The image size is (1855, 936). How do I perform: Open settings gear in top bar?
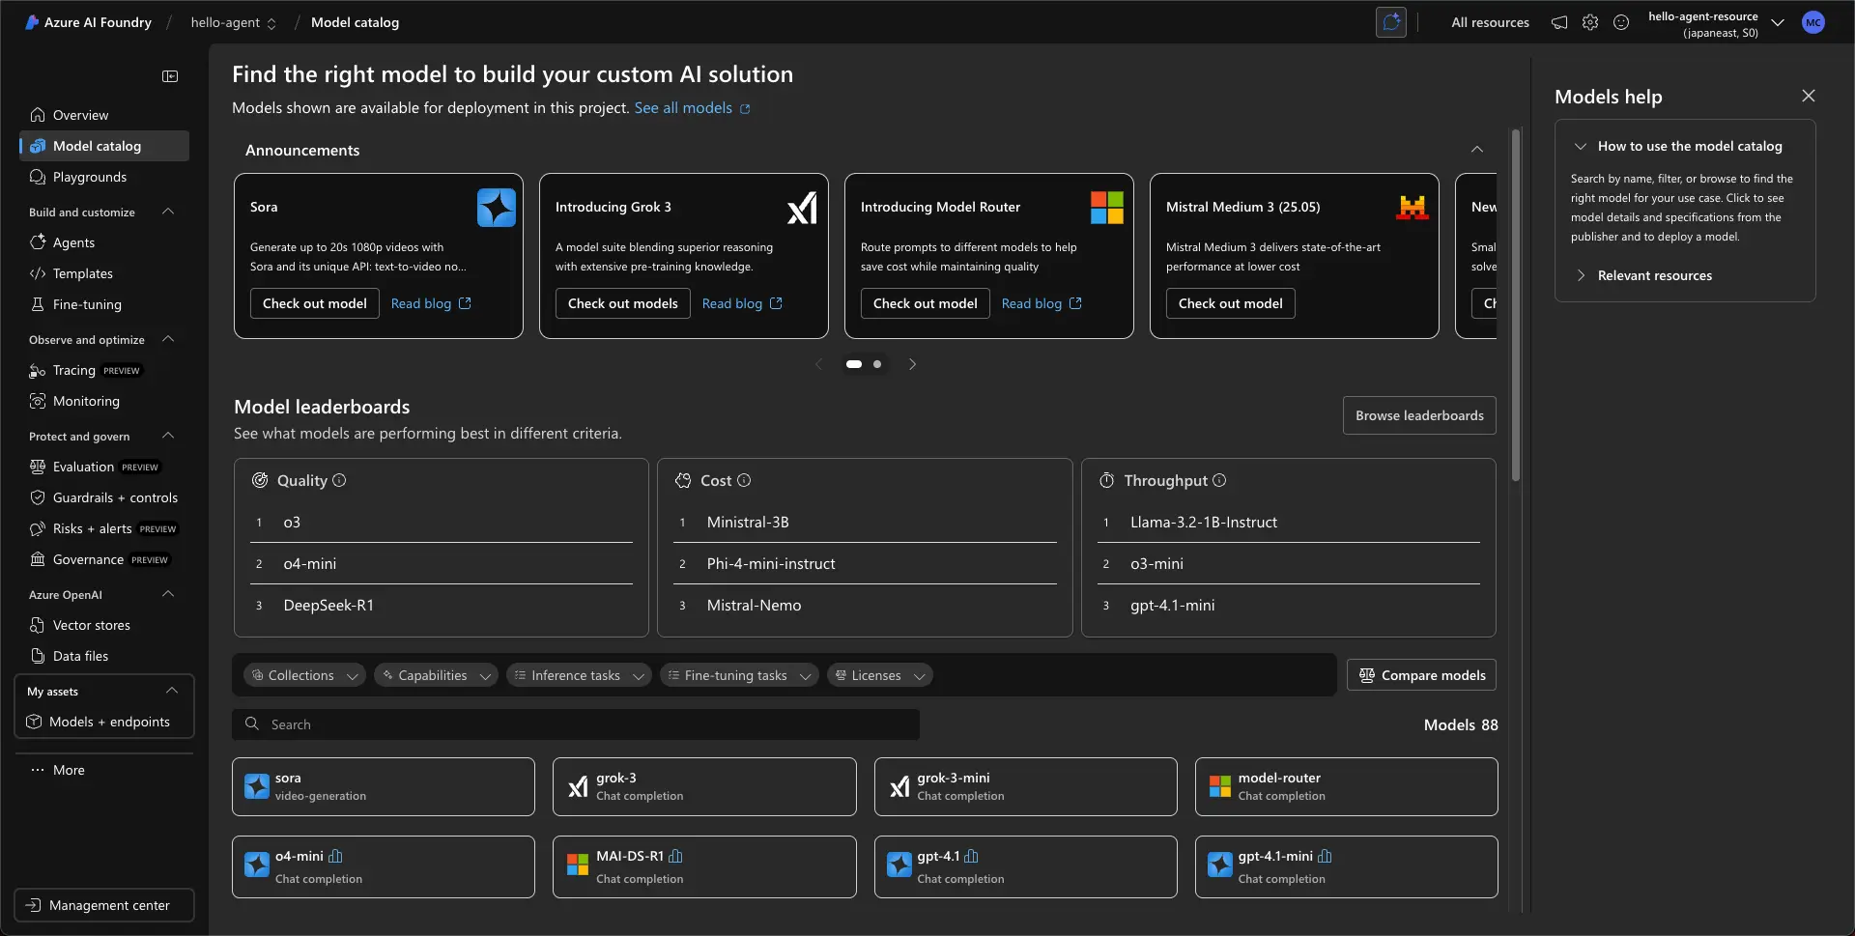click(1590, 22)
